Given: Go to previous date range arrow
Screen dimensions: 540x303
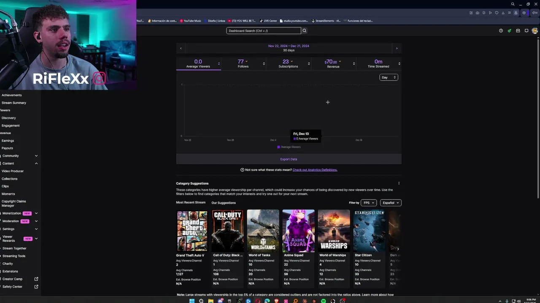Looking at the screenshot, I should tap(181, 48).
